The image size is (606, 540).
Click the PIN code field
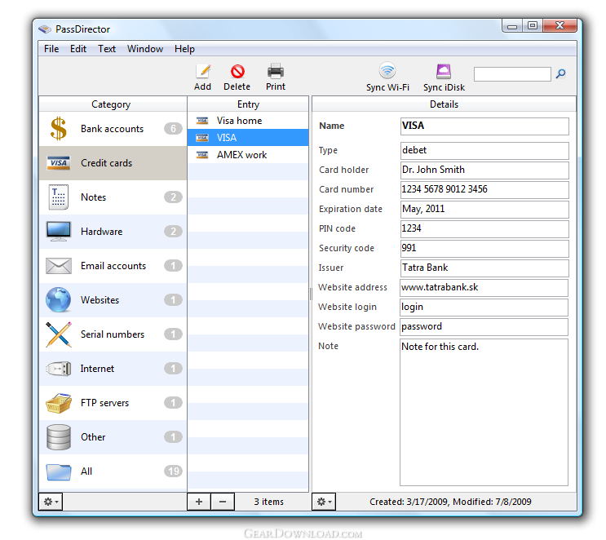pyautogui.click(x=484, y=229)
